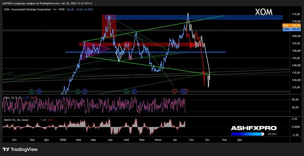Click the Апр label on the time axis
This screenshot has width=304, height=156.
[x=110, y=139]
